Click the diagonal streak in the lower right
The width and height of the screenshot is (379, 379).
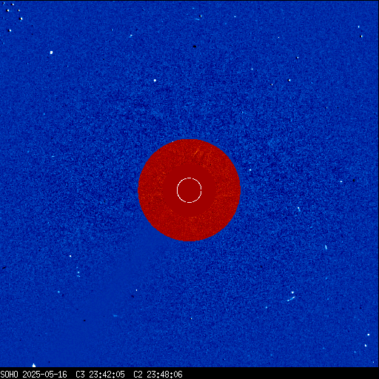[x=291, y=299]
